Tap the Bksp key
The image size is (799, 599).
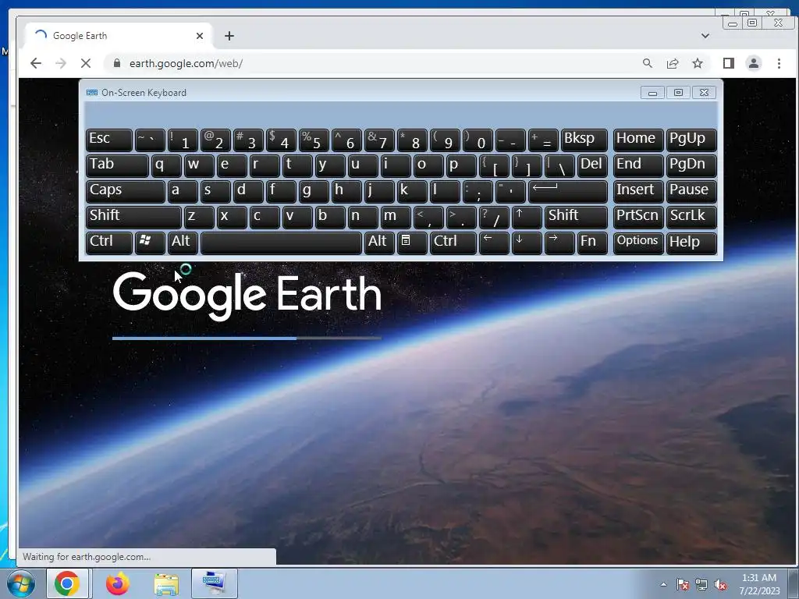tap(584, 140)
